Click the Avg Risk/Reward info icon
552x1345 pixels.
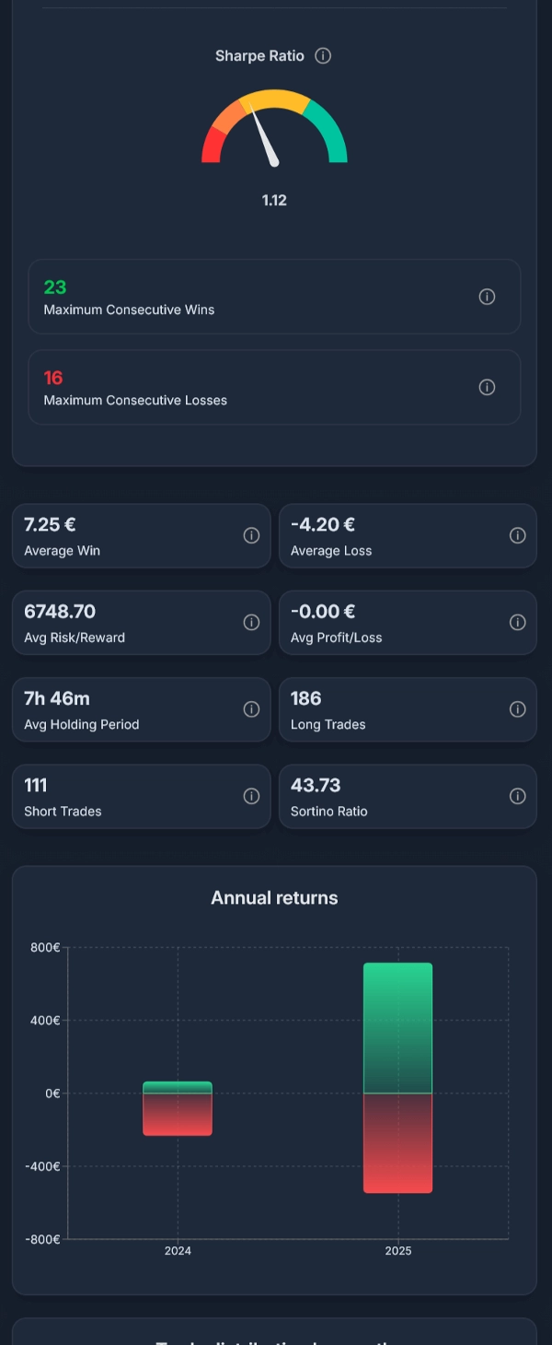[x=251, y=622]
